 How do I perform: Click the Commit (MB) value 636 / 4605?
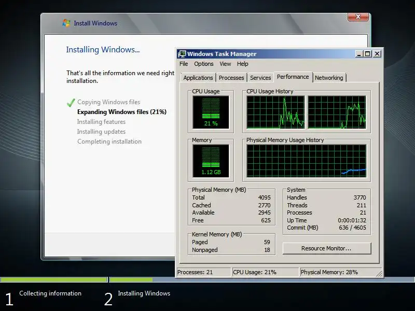(353, 228)
